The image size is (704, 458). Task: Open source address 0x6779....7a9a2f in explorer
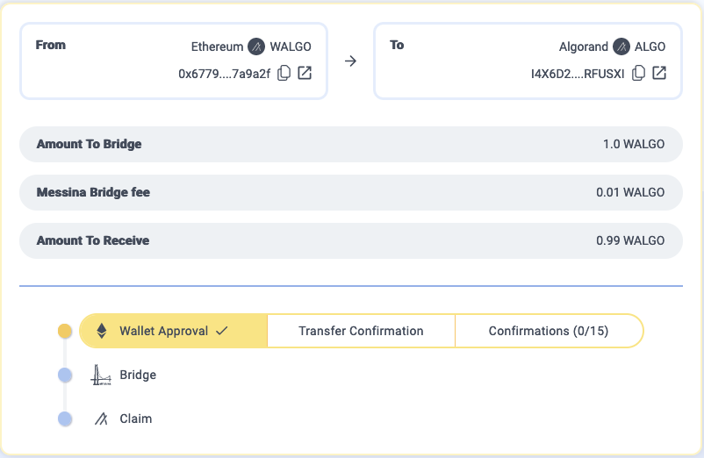click(x=305, y=73)
